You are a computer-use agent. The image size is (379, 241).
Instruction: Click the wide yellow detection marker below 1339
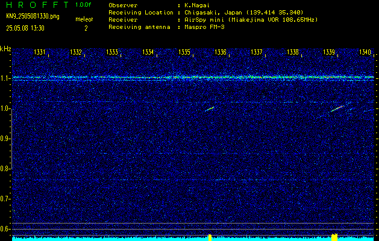(334, 237)
